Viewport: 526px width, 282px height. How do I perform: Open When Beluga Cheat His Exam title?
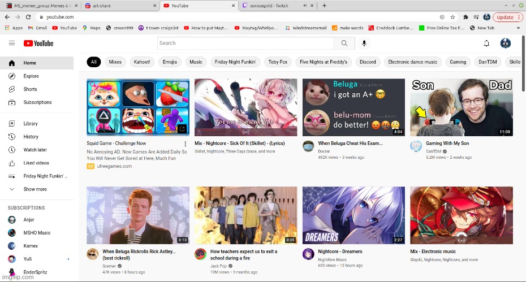350,143
